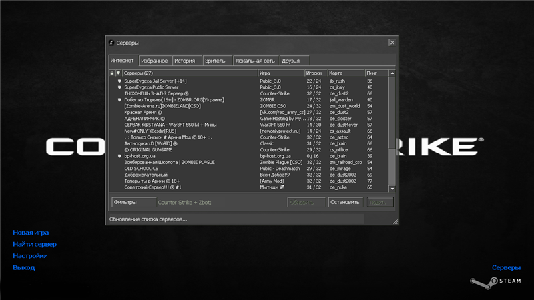
Task: Click map name jb_rush
Action: pos(337,81)
